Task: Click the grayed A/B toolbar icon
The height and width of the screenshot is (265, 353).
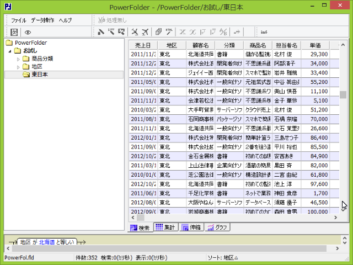Action: click(223, 32)
